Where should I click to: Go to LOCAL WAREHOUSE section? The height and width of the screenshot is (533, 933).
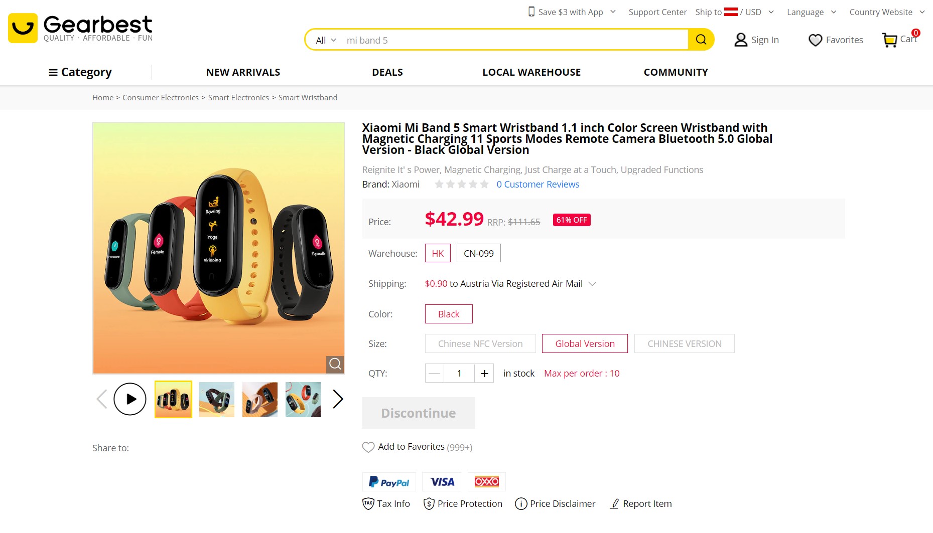point(531,72)
